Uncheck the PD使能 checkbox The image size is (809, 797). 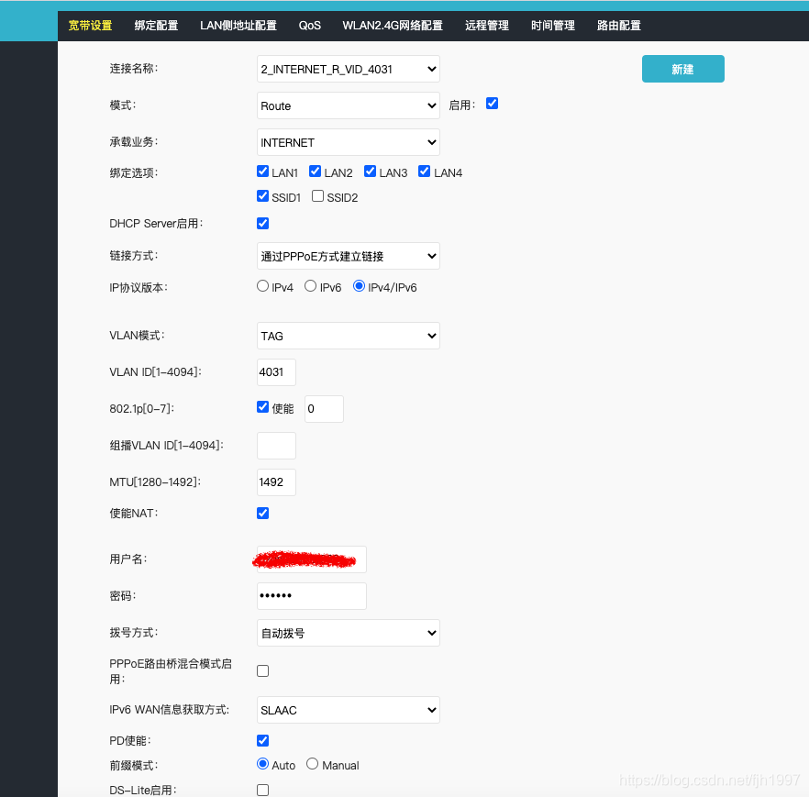[262, 740]
